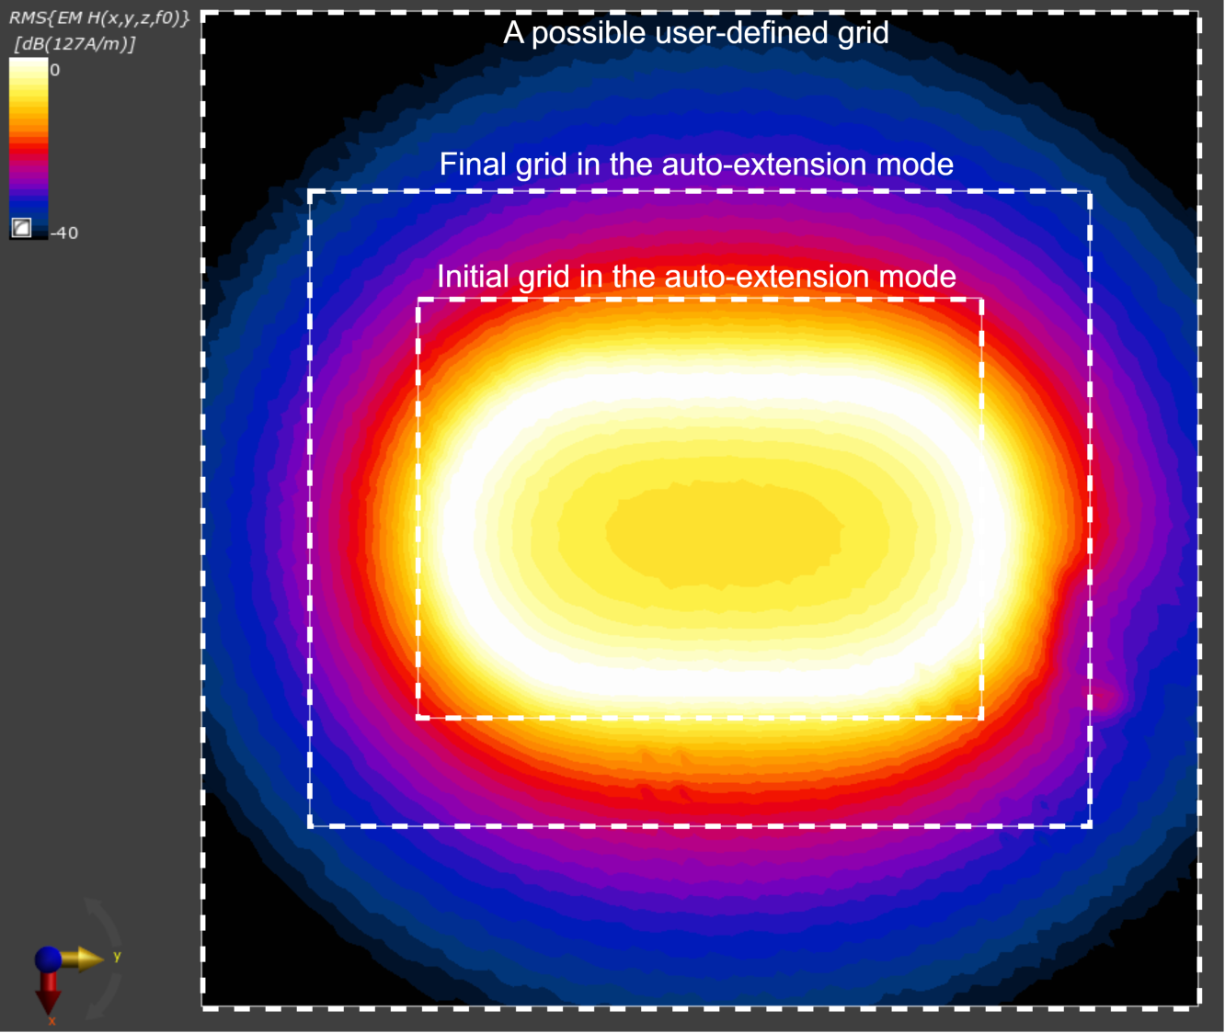This screenshot has height=1033, width=1225.
Task: Click the colorbar gradient to adjust the colormap
Action: click(28, 147)
